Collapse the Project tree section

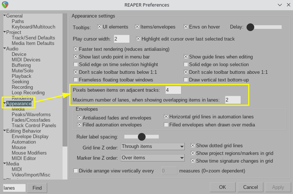[x=4, y=32]
